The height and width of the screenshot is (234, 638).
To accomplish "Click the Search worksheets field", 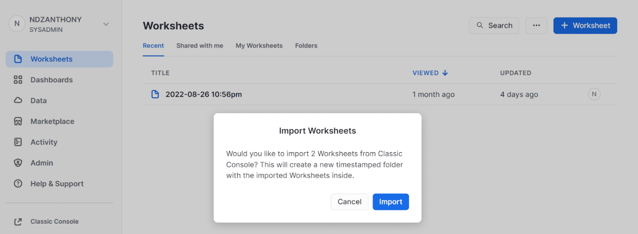I will (x=494, y=25).
